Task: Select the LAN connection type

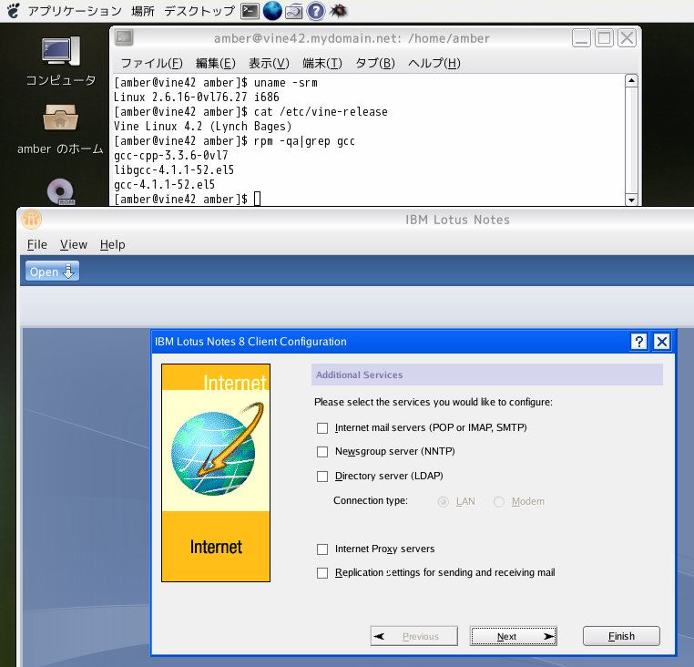Action: point(443,502)
